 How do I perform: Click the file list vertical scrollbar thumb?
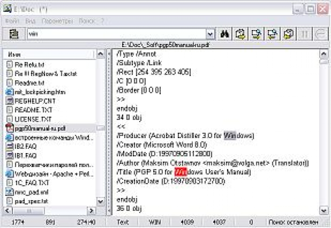pos(101,128)
